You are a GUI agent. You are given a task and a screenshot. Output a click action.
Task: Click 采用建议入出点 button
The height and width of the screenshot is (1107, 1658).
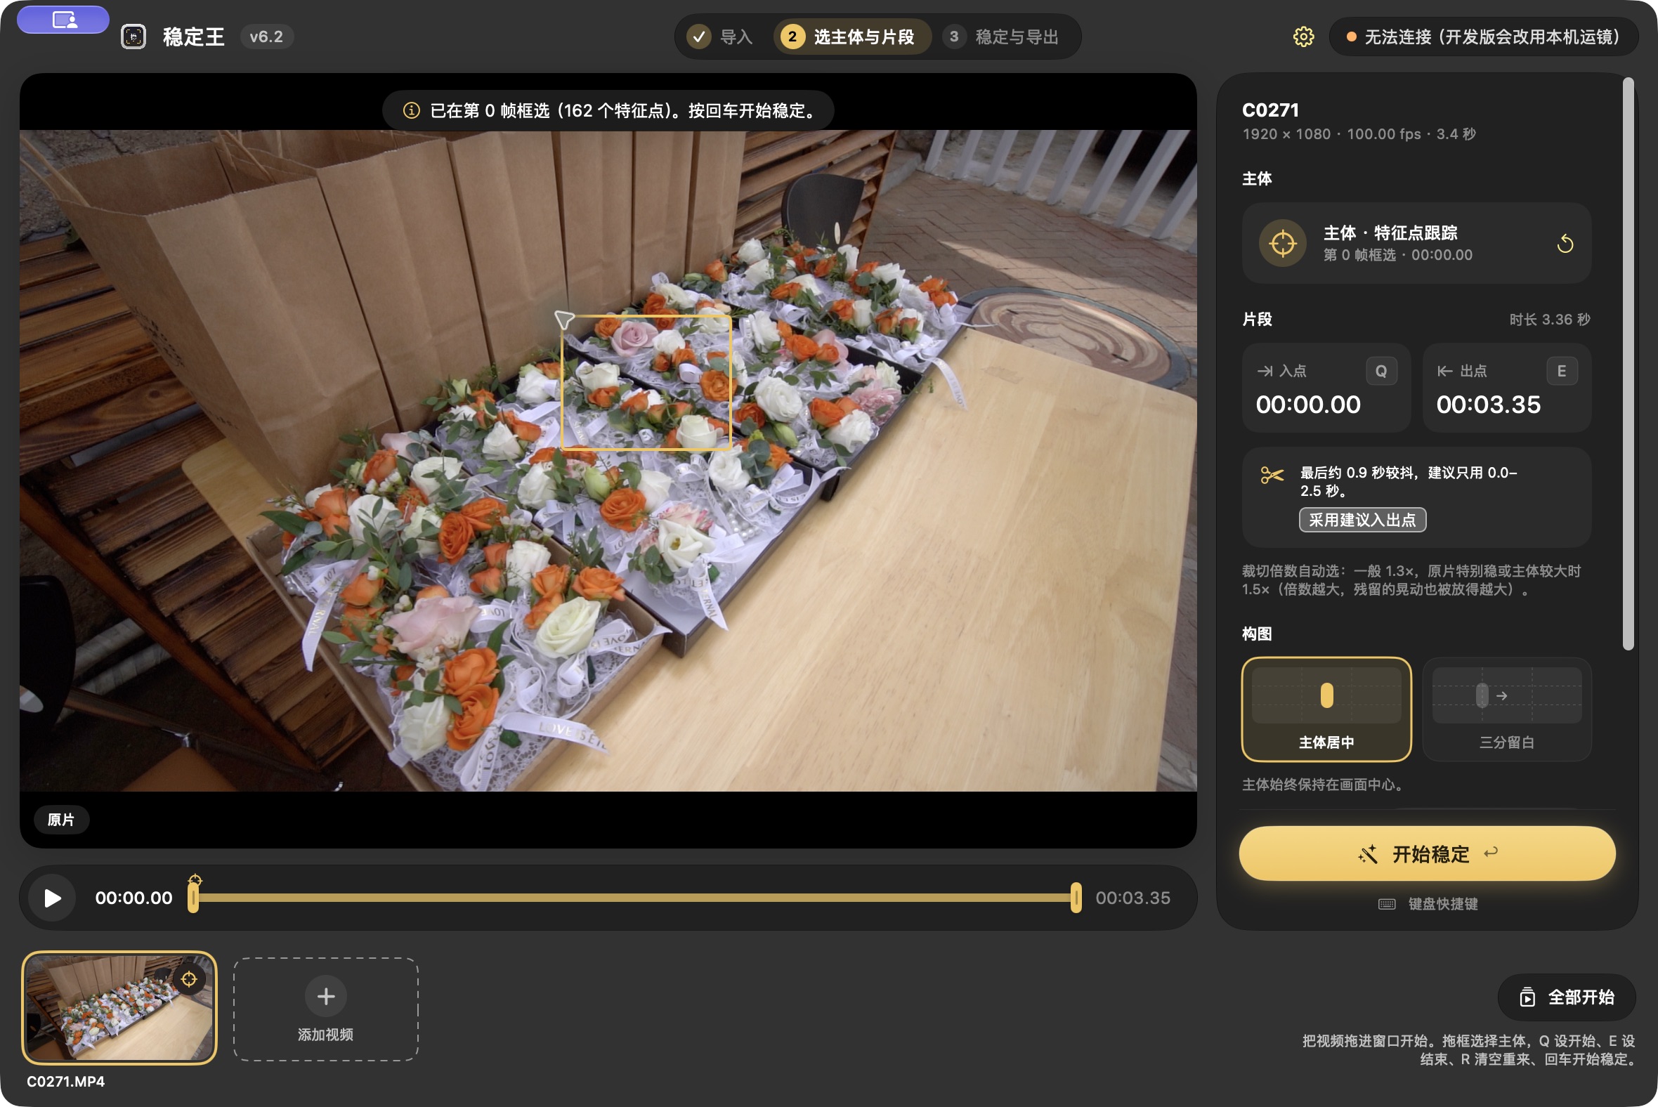click(x=1362, y=520)
